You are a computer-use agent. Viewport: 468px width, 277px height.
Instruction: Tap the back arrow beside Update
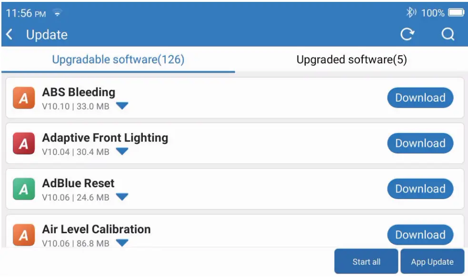[x=10, y=35]
